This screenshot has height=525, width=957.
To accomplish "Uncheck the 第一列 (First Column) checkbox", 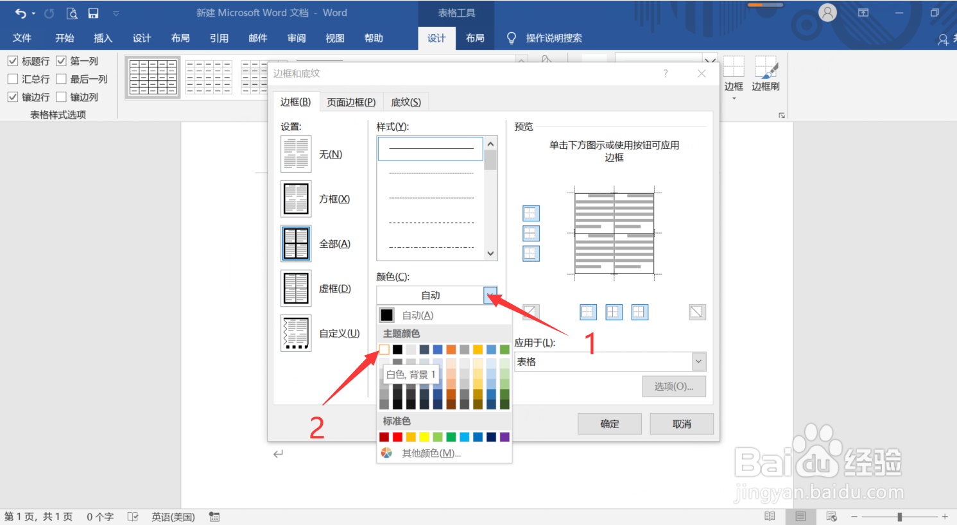I will (61, 61).
